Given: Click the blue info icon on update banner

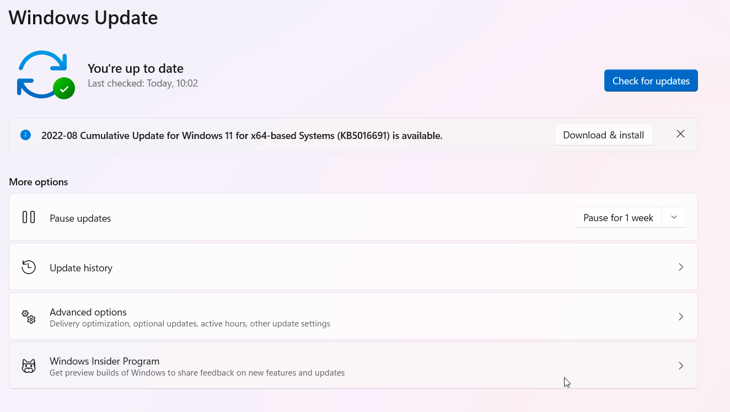Looking at the screenshot, I should pyautogui.click(x=25, y=135).
